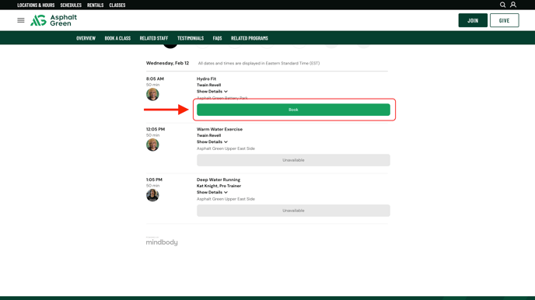Image resolution: width=535 pixels, height=300 pixels.
Task: Expand Show Details for Warm Water Exercise
Action: coord(212,141)
